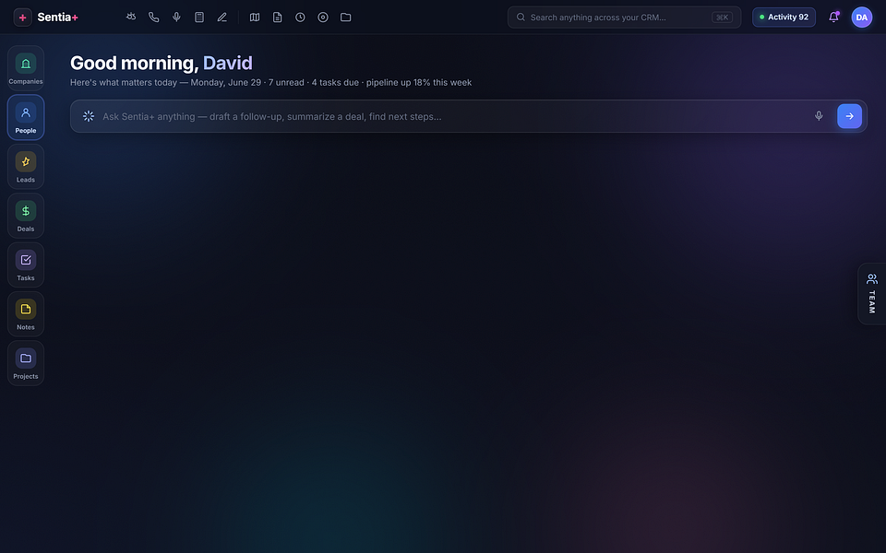Select the Leads sidebar item

26,167
